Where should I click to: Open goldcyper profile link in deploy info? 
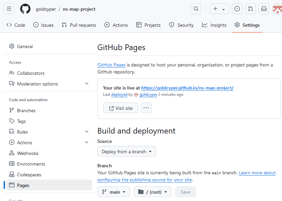click(149, 94)
